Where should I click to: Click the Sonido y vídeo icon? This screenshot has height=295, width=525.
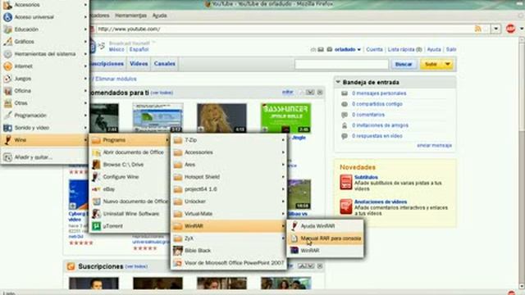click(7, 128)
